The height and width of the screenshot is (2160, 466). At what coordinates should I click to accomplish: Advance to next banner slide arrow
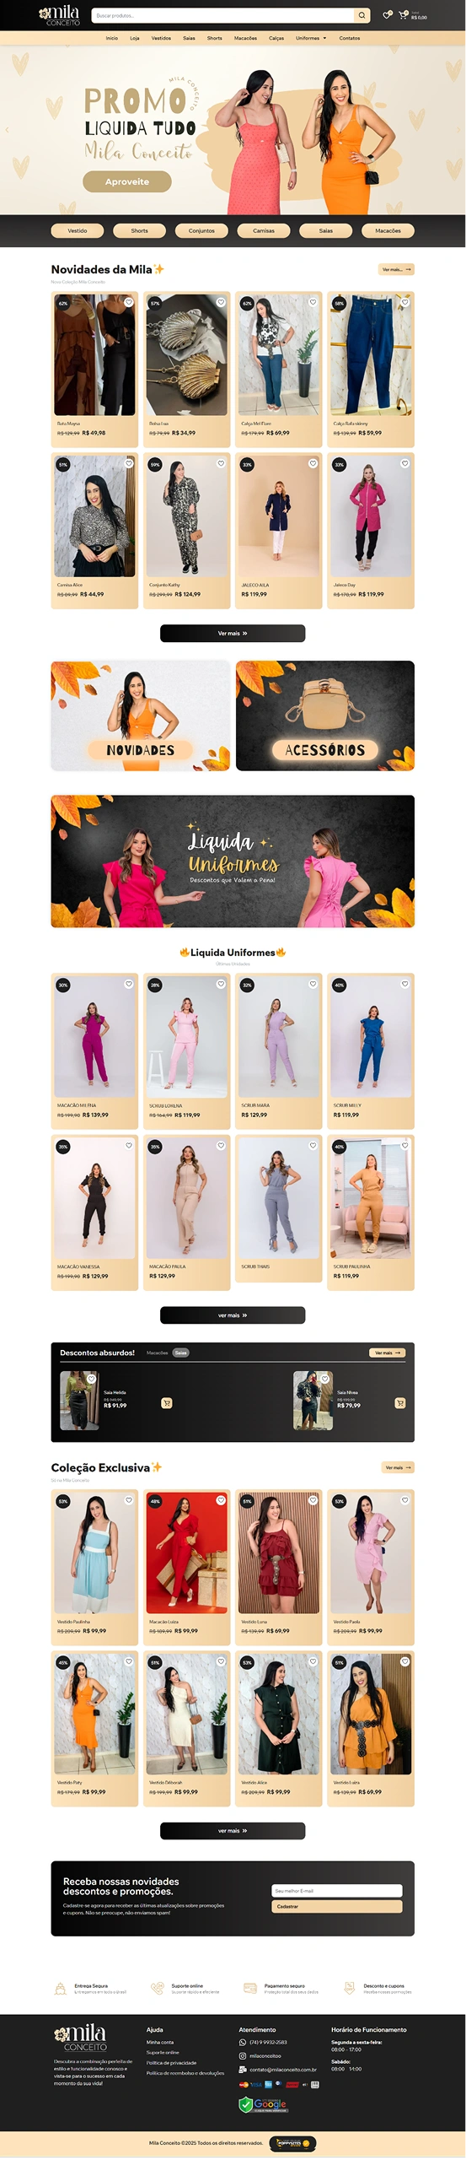click(x=459, y=130)
